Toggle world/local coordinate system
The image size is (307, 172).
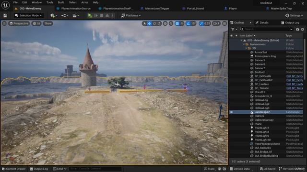click(165, 23)
